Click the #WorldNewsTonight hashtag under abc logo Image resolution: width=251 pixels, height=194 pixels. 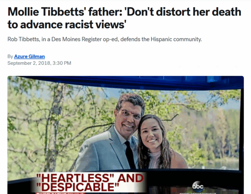198,193
